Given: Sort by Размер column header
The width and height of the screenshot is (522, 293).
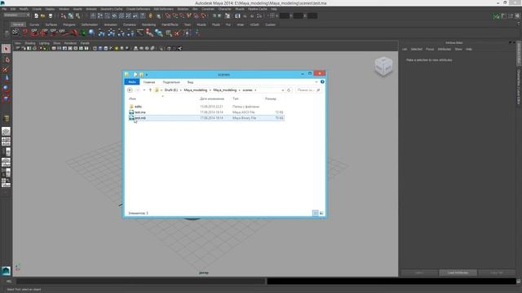Looking at the screenshot, I should pos(271,98).
